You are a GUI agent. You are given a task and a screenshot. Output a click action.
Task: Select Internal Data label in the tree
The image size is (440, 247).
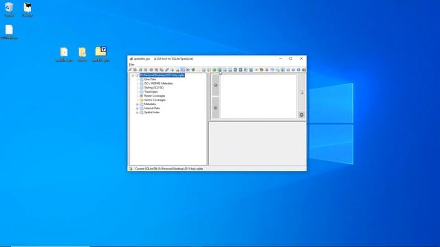coord(152,108)
